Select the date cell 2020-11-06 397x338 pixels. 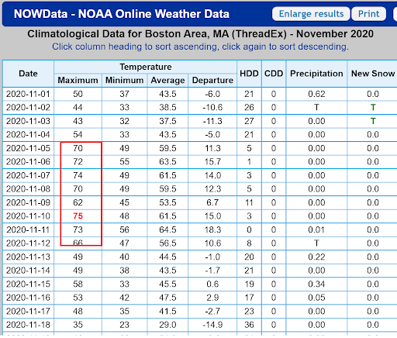pyautogui.click(x=28, y=162)
